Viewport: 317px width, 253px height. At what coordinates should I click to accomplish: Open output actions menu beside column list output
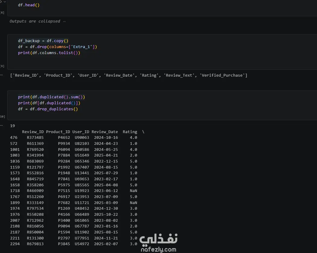pos(2,75)
